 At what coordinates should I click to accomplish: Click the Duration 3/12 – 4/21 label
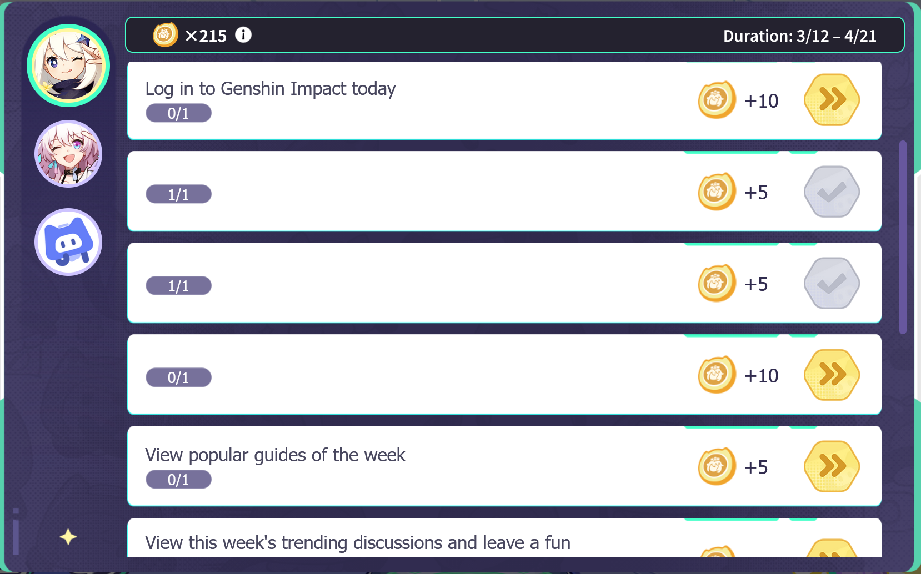799,36
